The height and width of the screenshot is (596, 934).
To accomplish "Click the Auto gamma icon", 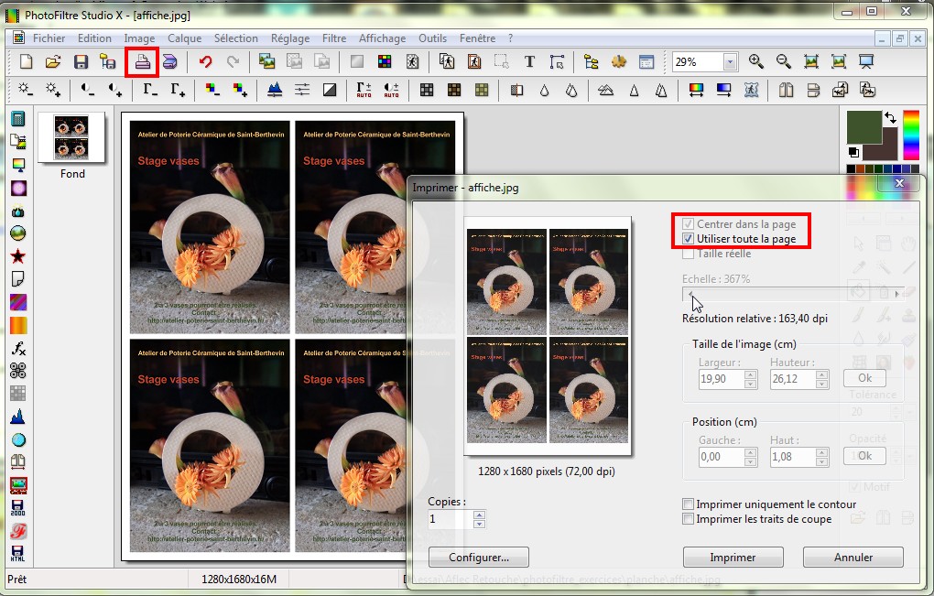I will [x=364, y=90].
